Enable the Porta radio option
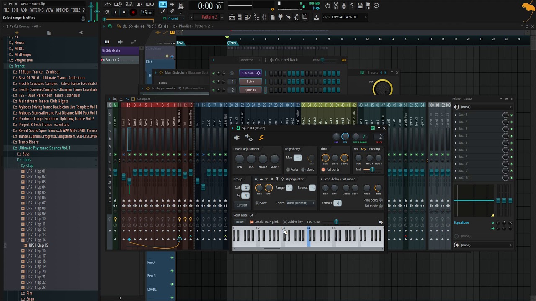 coord(288,169)
